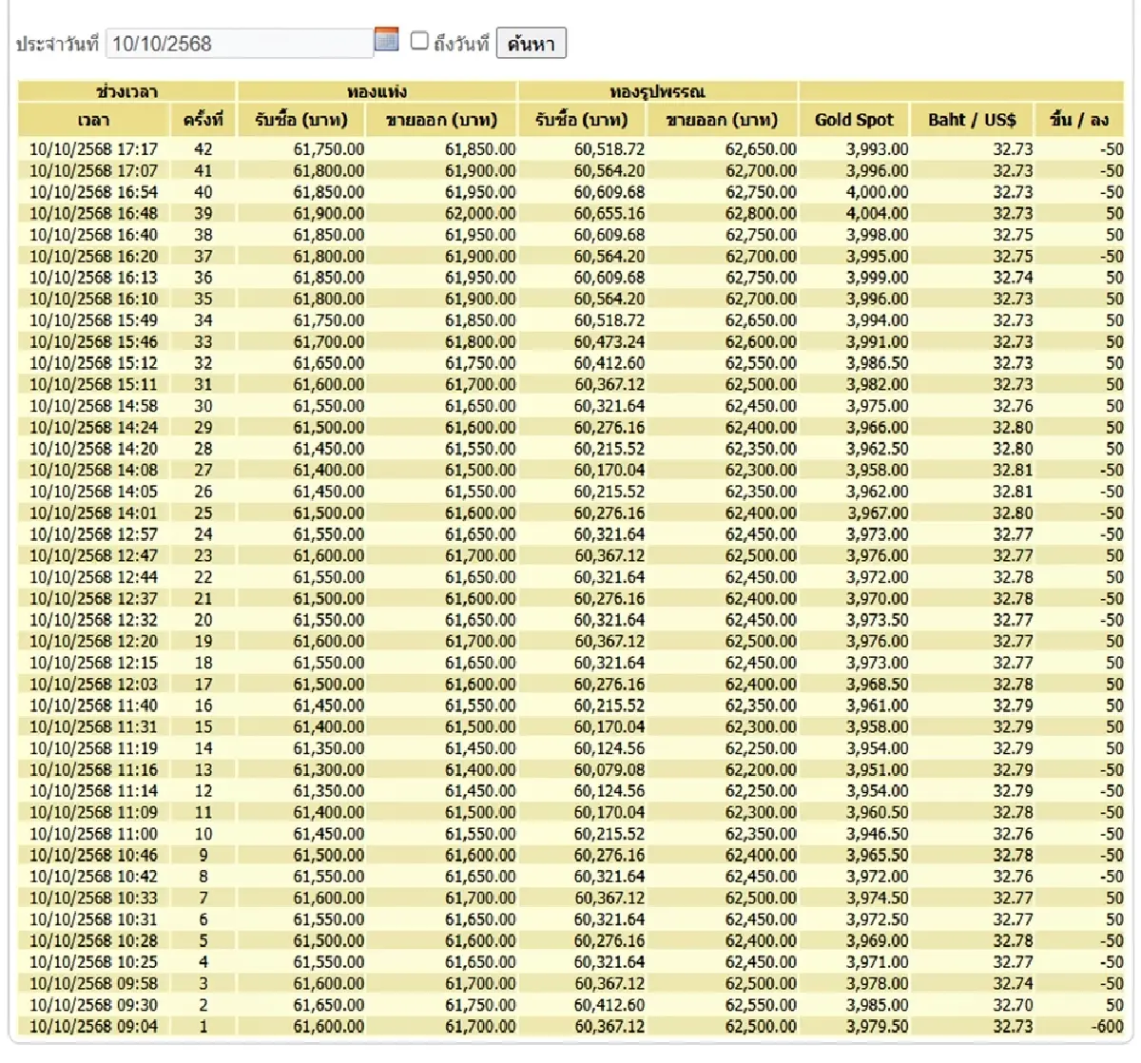
Task: Click the Gold Spot column header
Action: tap(854, 120)
